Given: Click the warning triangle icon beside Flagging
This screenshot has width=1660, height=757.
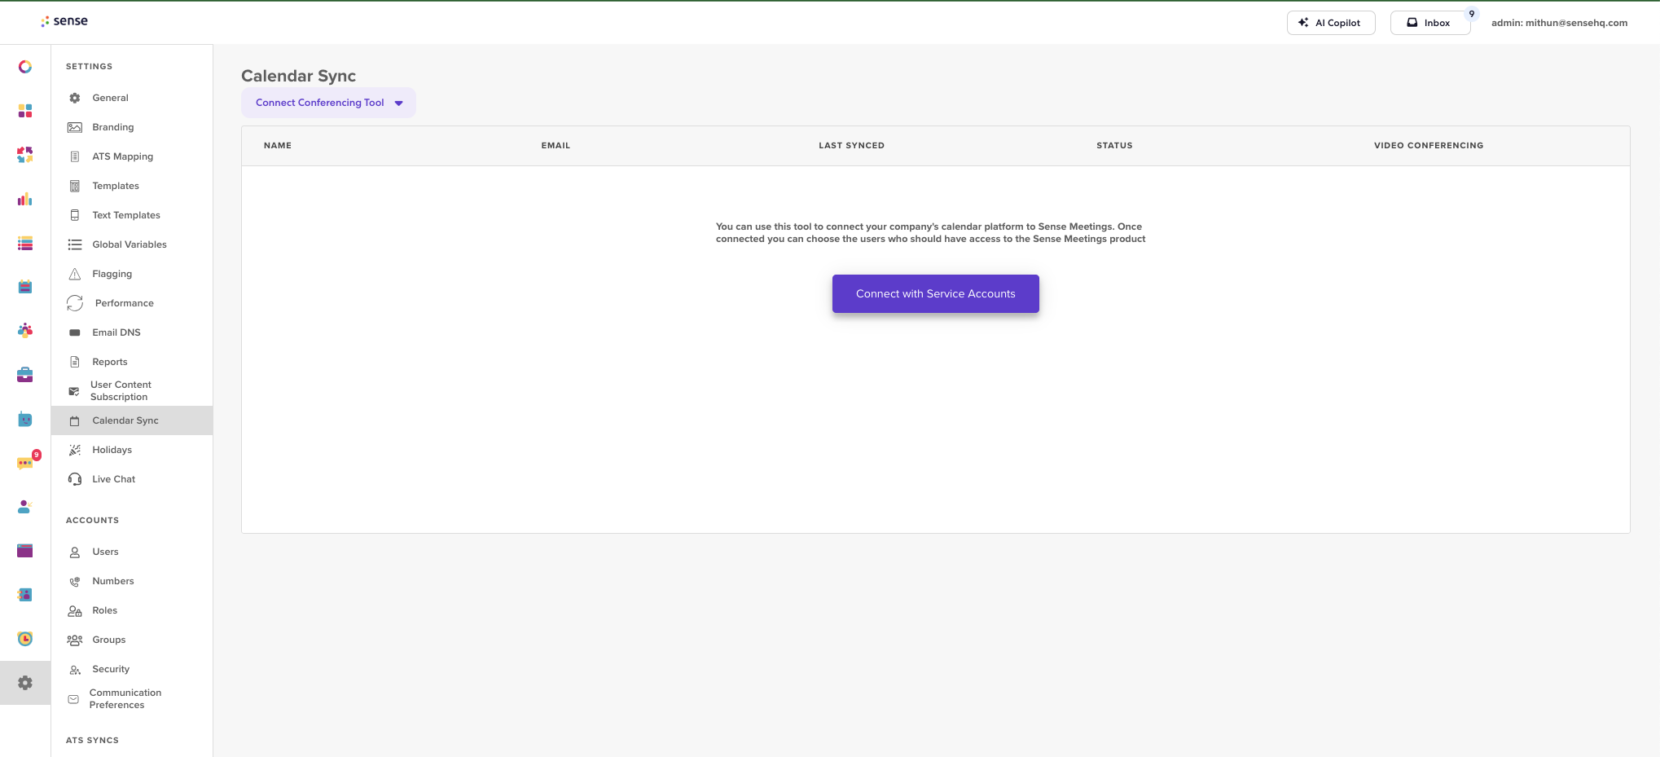Looking at the screenshot, I should [75, 274].
